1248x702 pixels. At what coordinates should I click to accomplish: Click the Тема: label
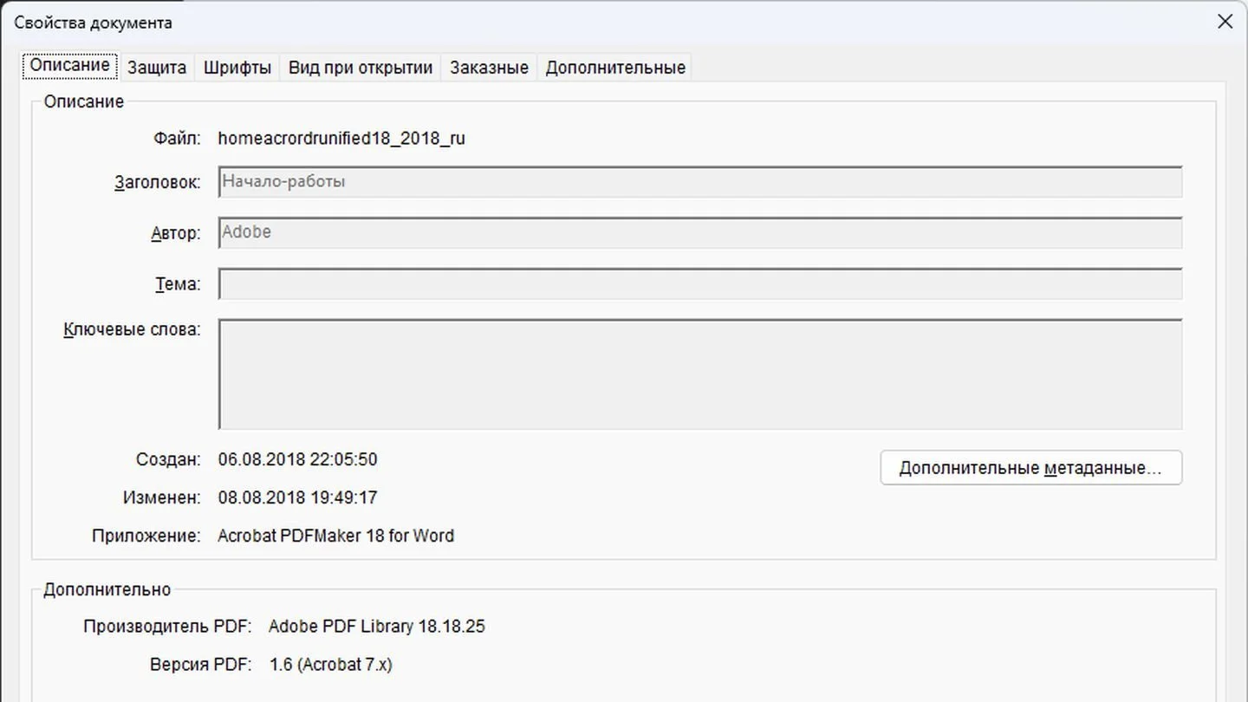(x=178, y=284)
